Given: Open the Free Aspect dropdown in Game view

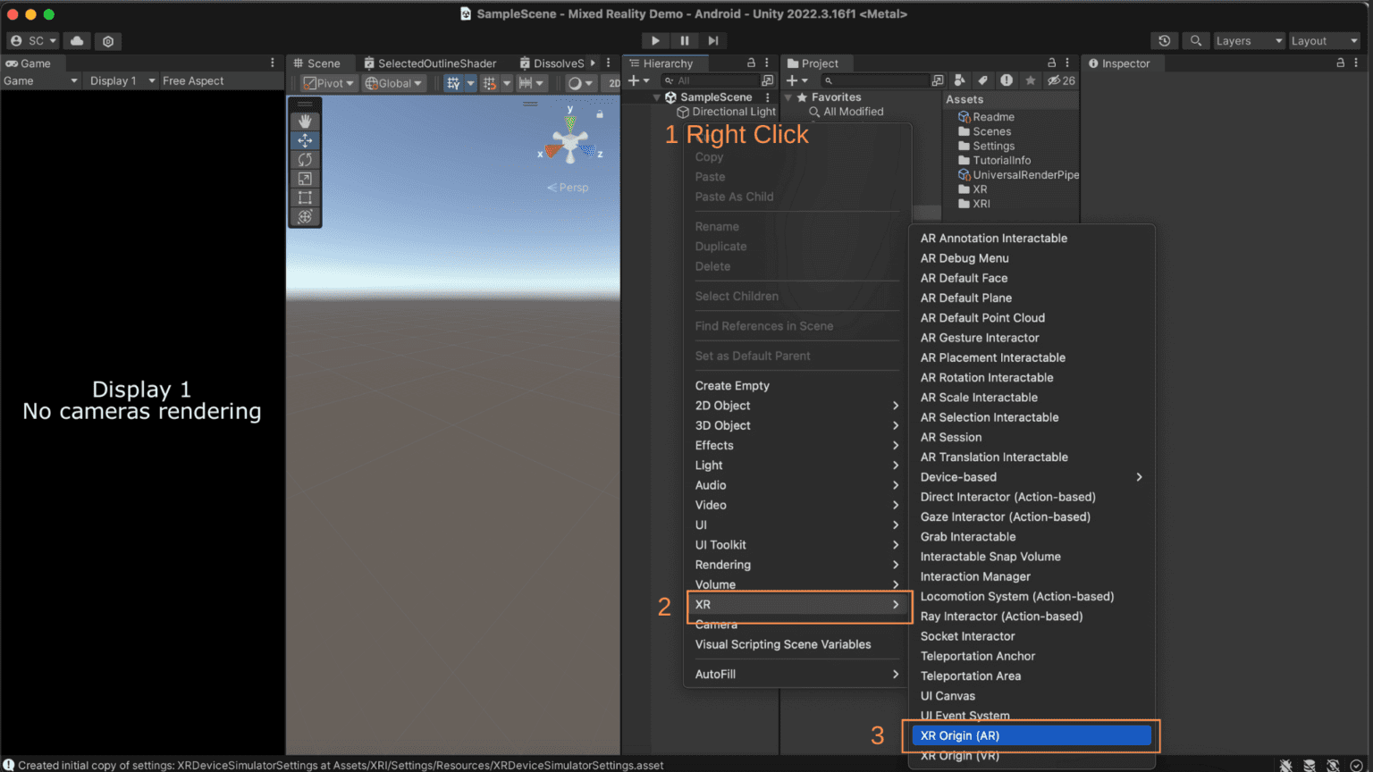Looking at the screenshot, I should [x=192, y=80].
